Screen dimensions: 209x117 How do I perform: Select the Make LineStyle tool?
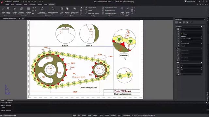pyautogui.click(x=122, y=11)
